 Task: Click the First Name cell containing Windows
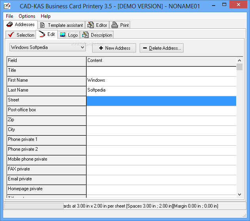pyautogui.click(x=161, y=81)
